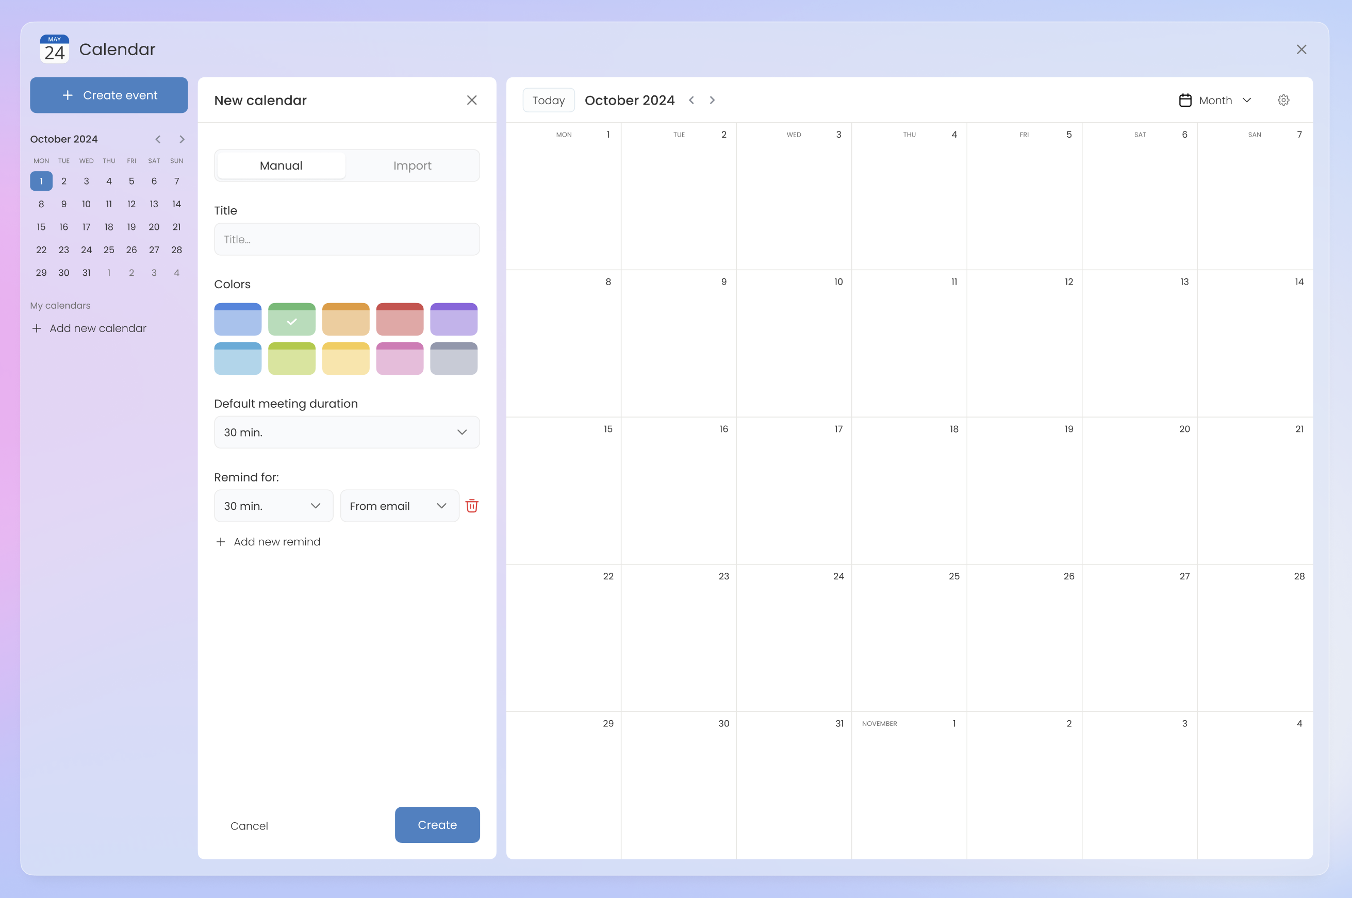Pick the orange color swatch

345,319
